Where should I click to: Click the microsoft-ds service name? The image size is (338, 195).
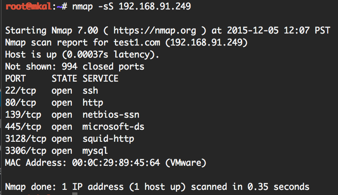pos(114,127)
